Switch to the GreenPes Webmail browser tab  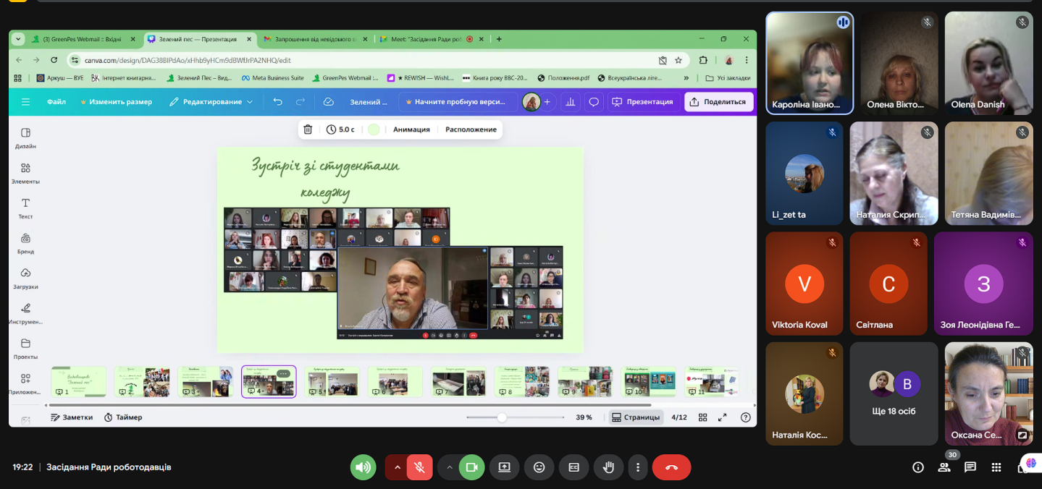click(78, 39)
